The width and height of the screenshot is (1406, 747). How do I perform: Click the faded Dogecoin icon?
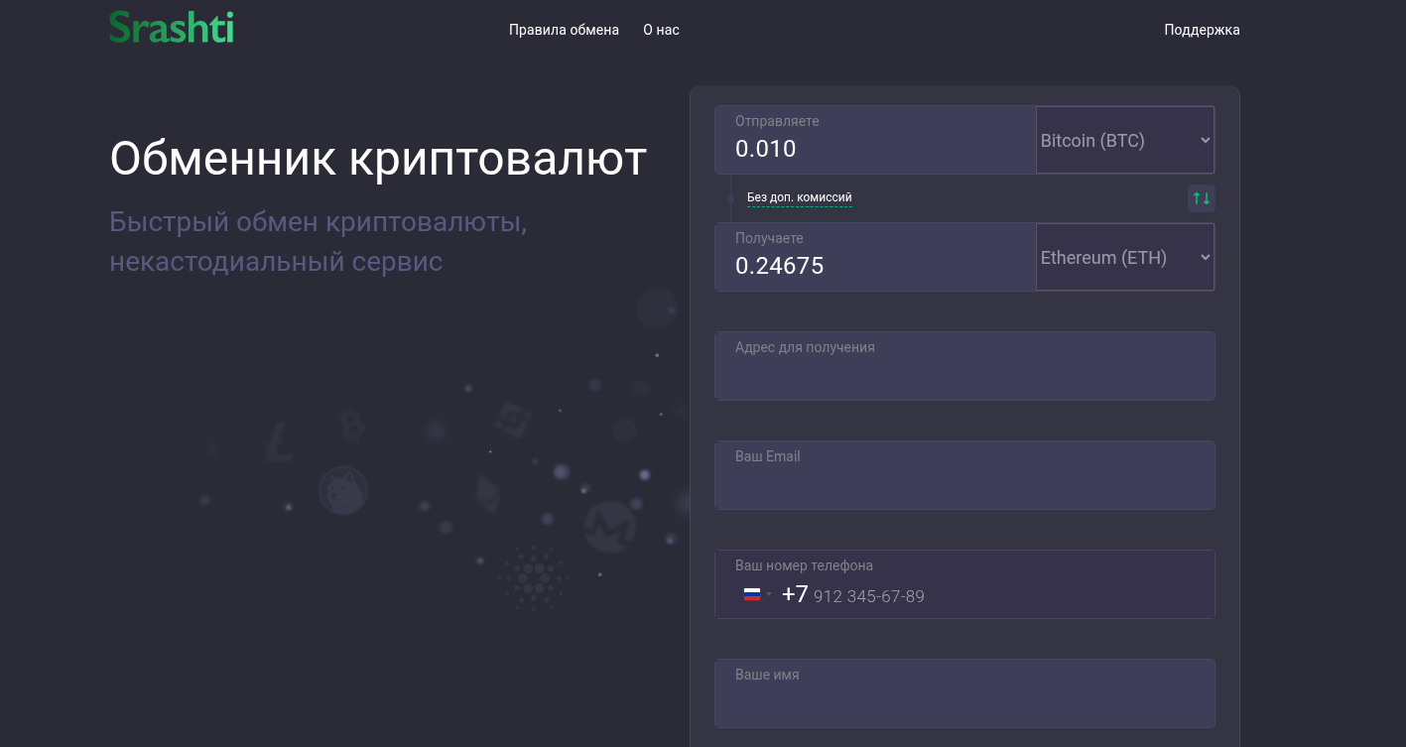[343, 490]
